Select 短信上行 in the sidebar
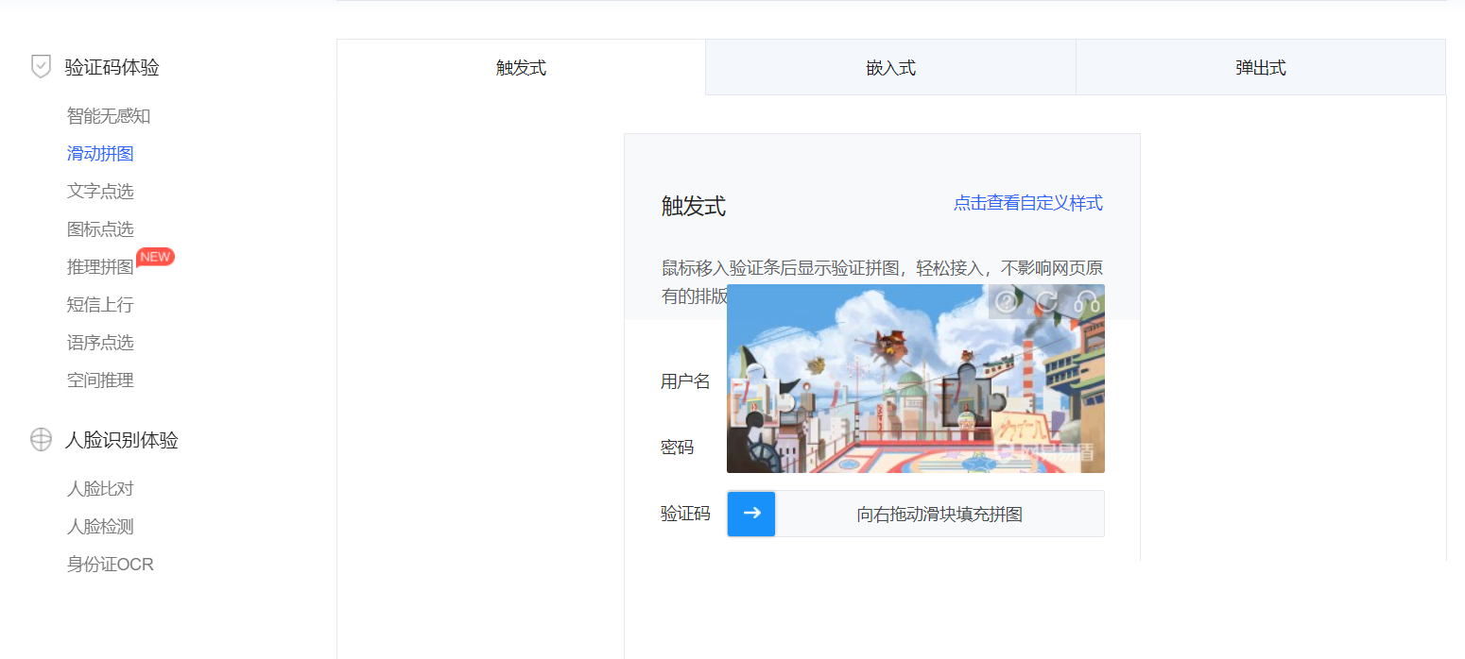This screenshot has width=1465, height=659. click(x=100, y=304)
